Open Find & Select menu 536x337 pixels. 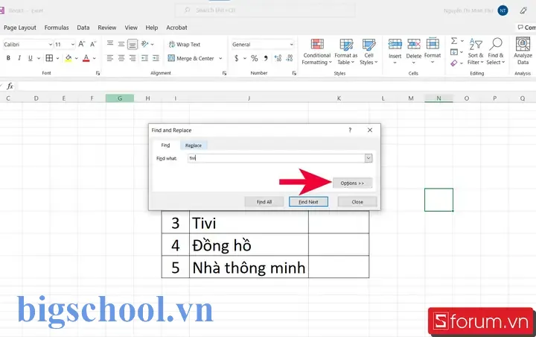pos(496,51)
